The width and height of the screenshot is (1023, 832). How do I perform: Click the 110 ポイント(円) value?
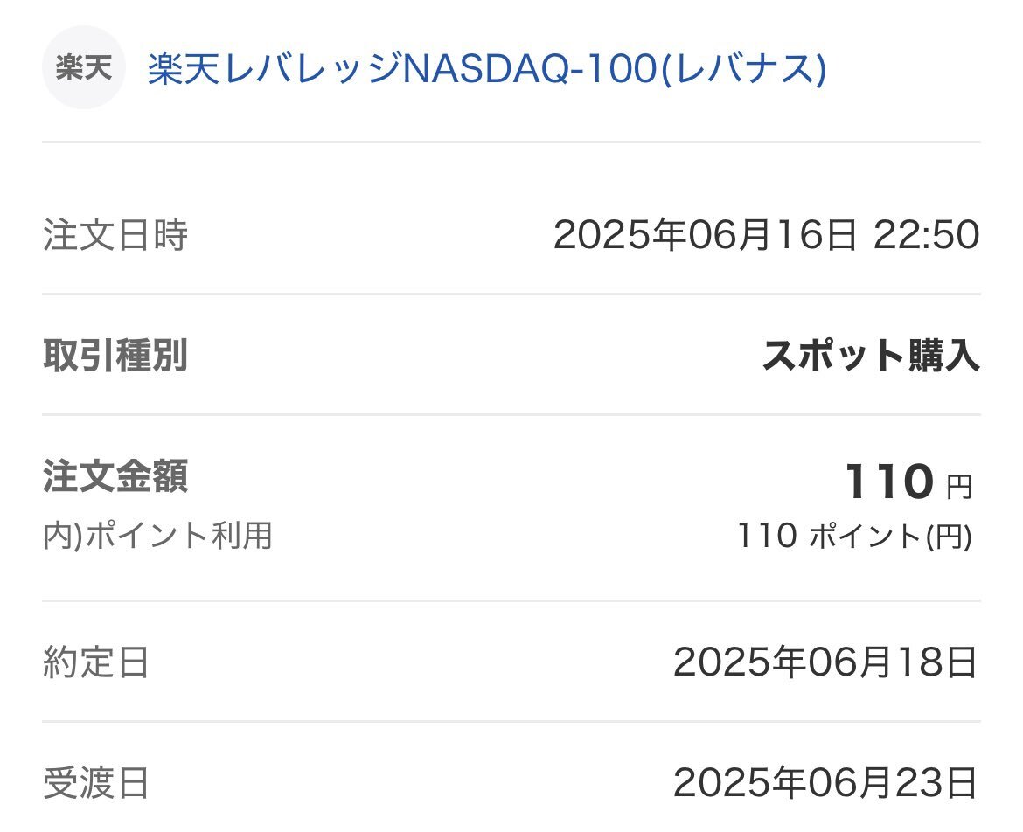[x=854, y=536]
